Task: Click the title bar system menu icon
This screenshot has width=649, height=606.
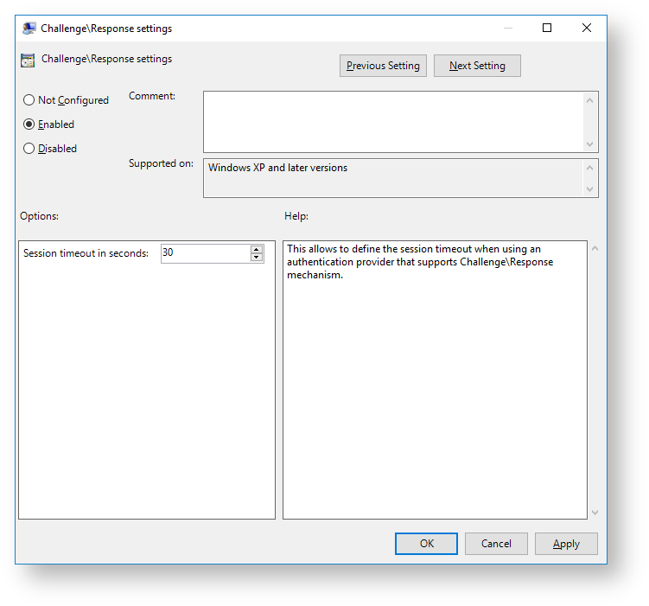Action: pos(29,28)
